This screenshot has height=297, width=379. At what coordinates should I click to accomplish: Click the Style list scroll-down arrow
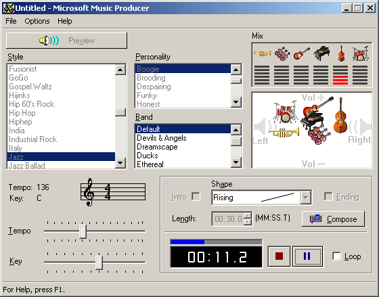(120, 162)
